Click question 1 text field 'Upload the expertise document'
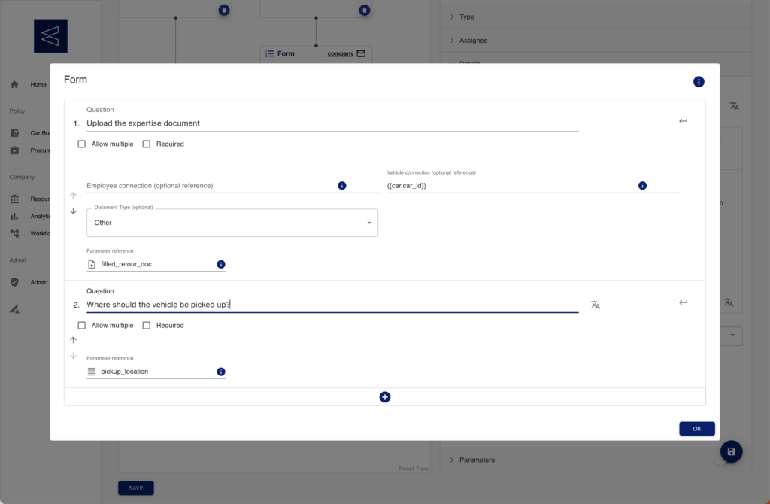Screen dimensions: 770x504 click(x=332, y=123)
